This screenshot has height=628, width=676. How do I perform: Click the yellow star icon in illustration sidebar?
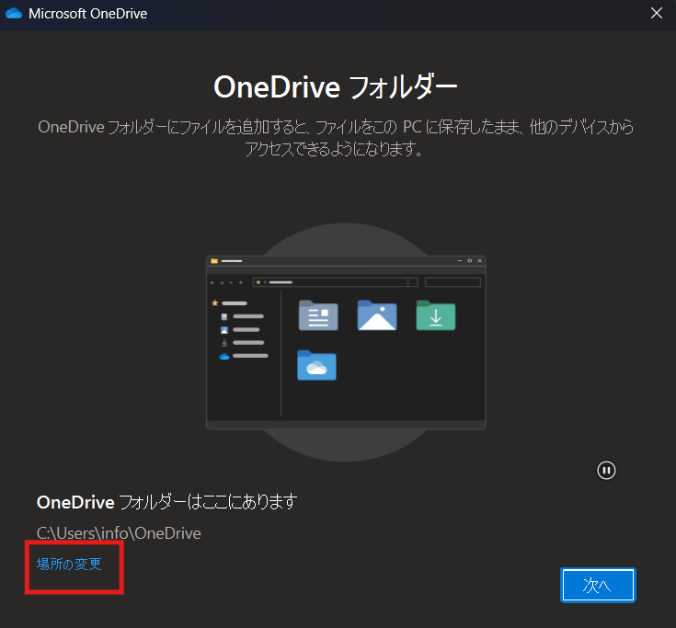click(x=215, y=303)
